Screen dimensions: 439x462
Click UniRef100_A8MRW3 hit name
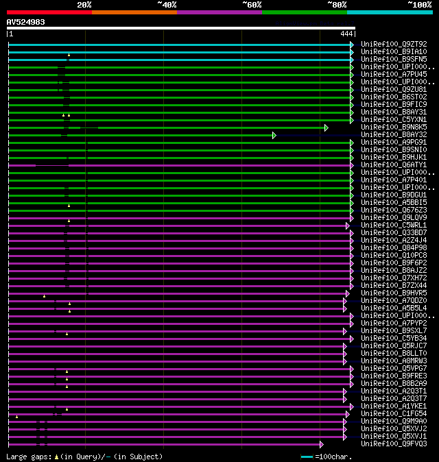pyautogui.click(x=394, y=361)
